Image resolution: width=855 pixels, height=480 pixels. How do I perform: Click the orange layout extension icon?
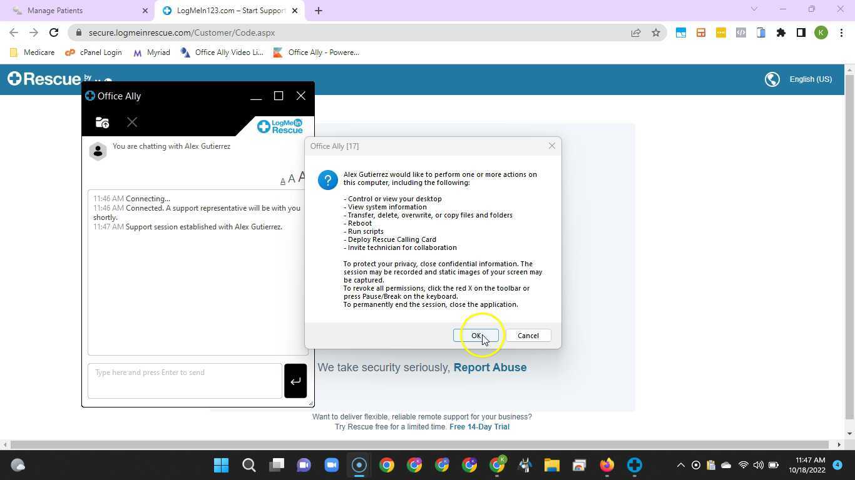(x=701, y=32)
